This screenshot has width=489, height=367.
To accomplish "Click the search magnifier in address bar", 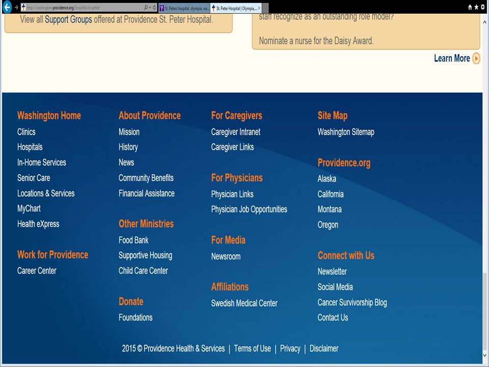I will 146,8.
